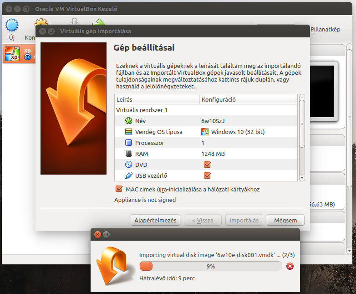Click the DVD disc icon
356x294 pixels.
[x=128, y=165]
